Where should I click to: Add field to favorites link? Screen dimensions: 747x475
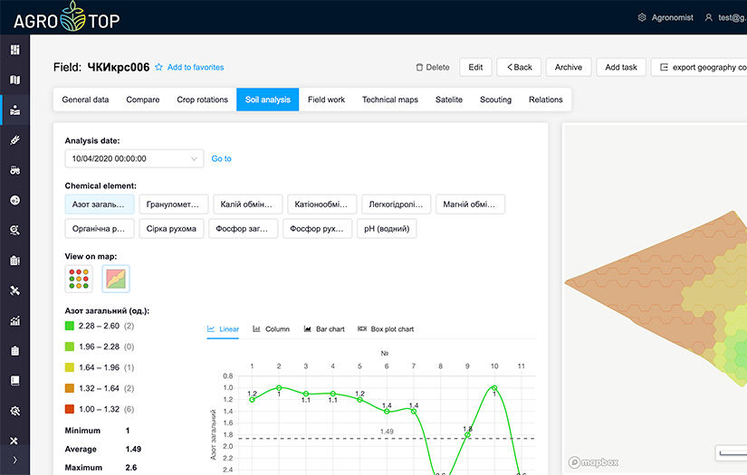(x=196, y=67)
